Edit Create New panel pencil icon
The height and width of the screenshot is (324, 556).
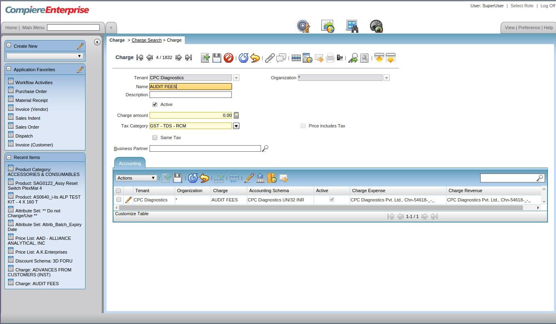[80, 46]
